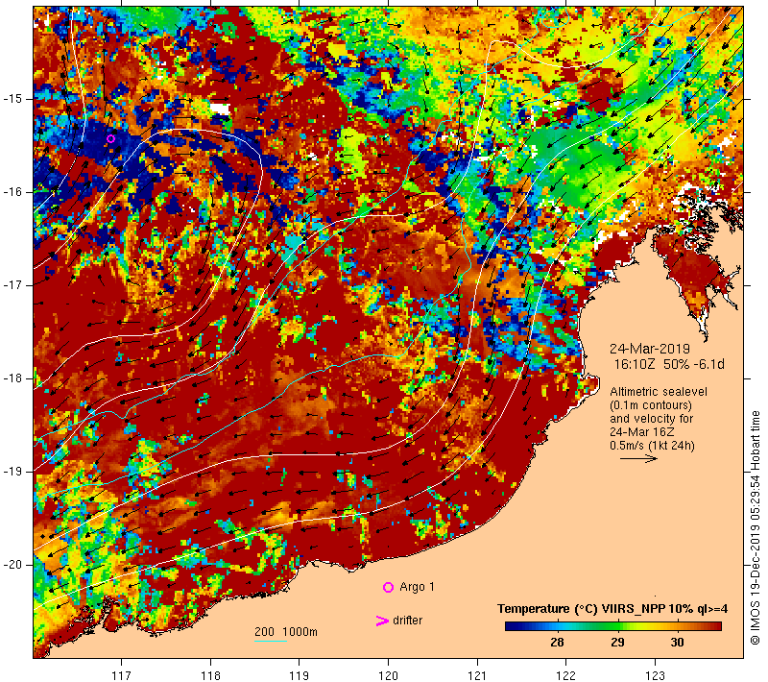
Task: Click the 120 longitude axis label
Action: click(388, 675)
